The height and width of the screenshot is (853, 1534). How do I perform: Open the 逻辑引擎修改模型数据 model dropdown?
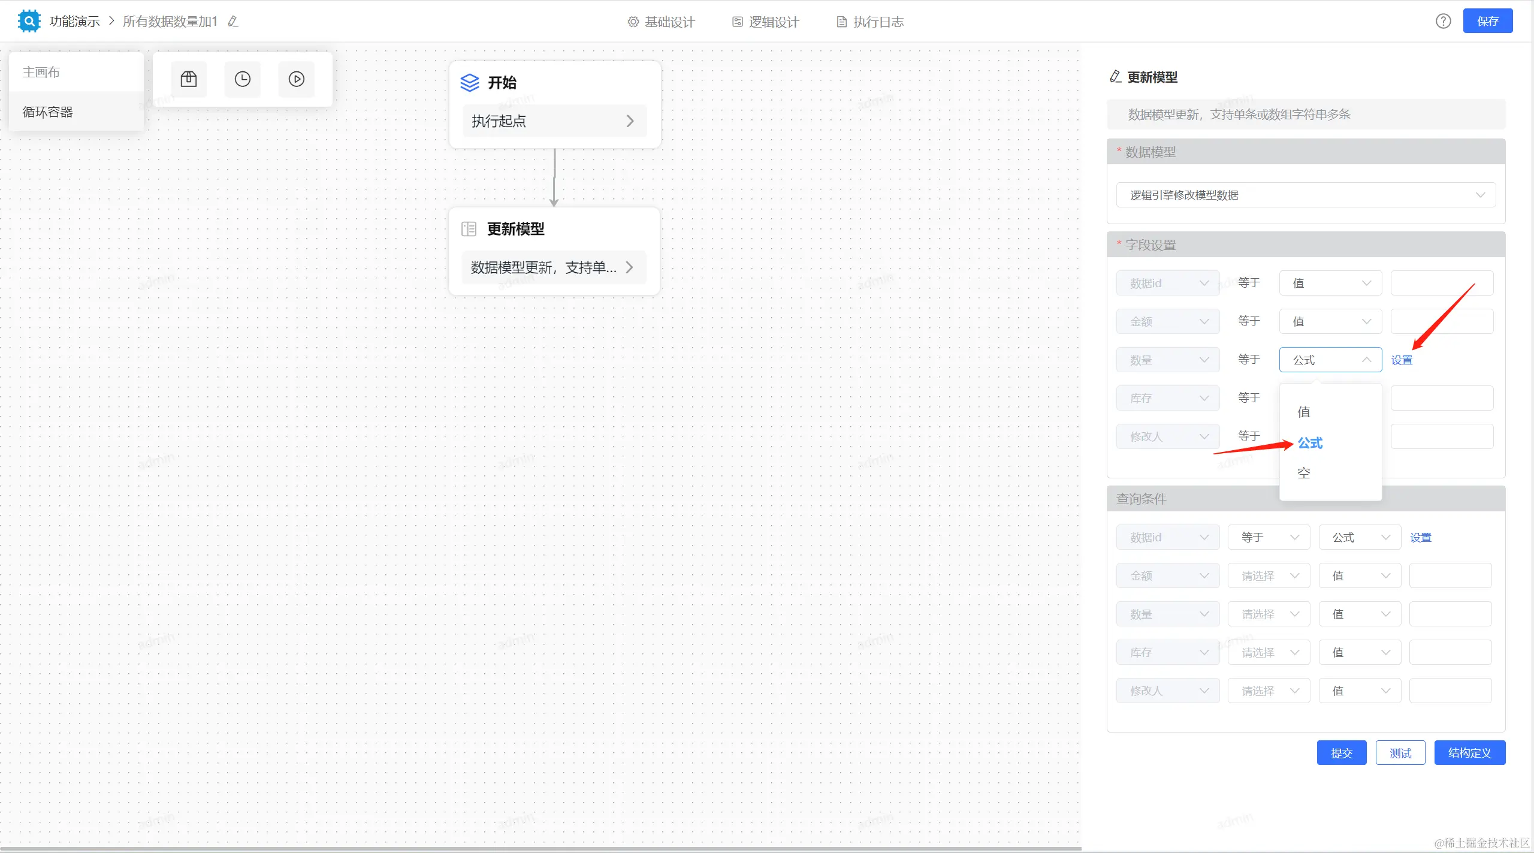pyautogui.click(x=1305, y=195)
